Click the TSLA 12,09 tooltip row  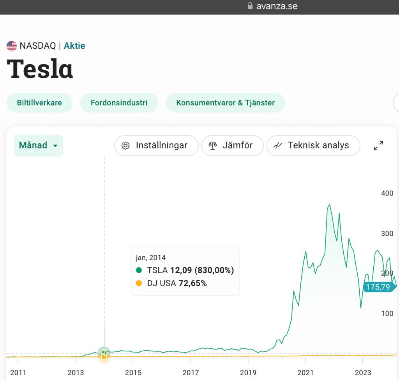click(x=185, y=270)
